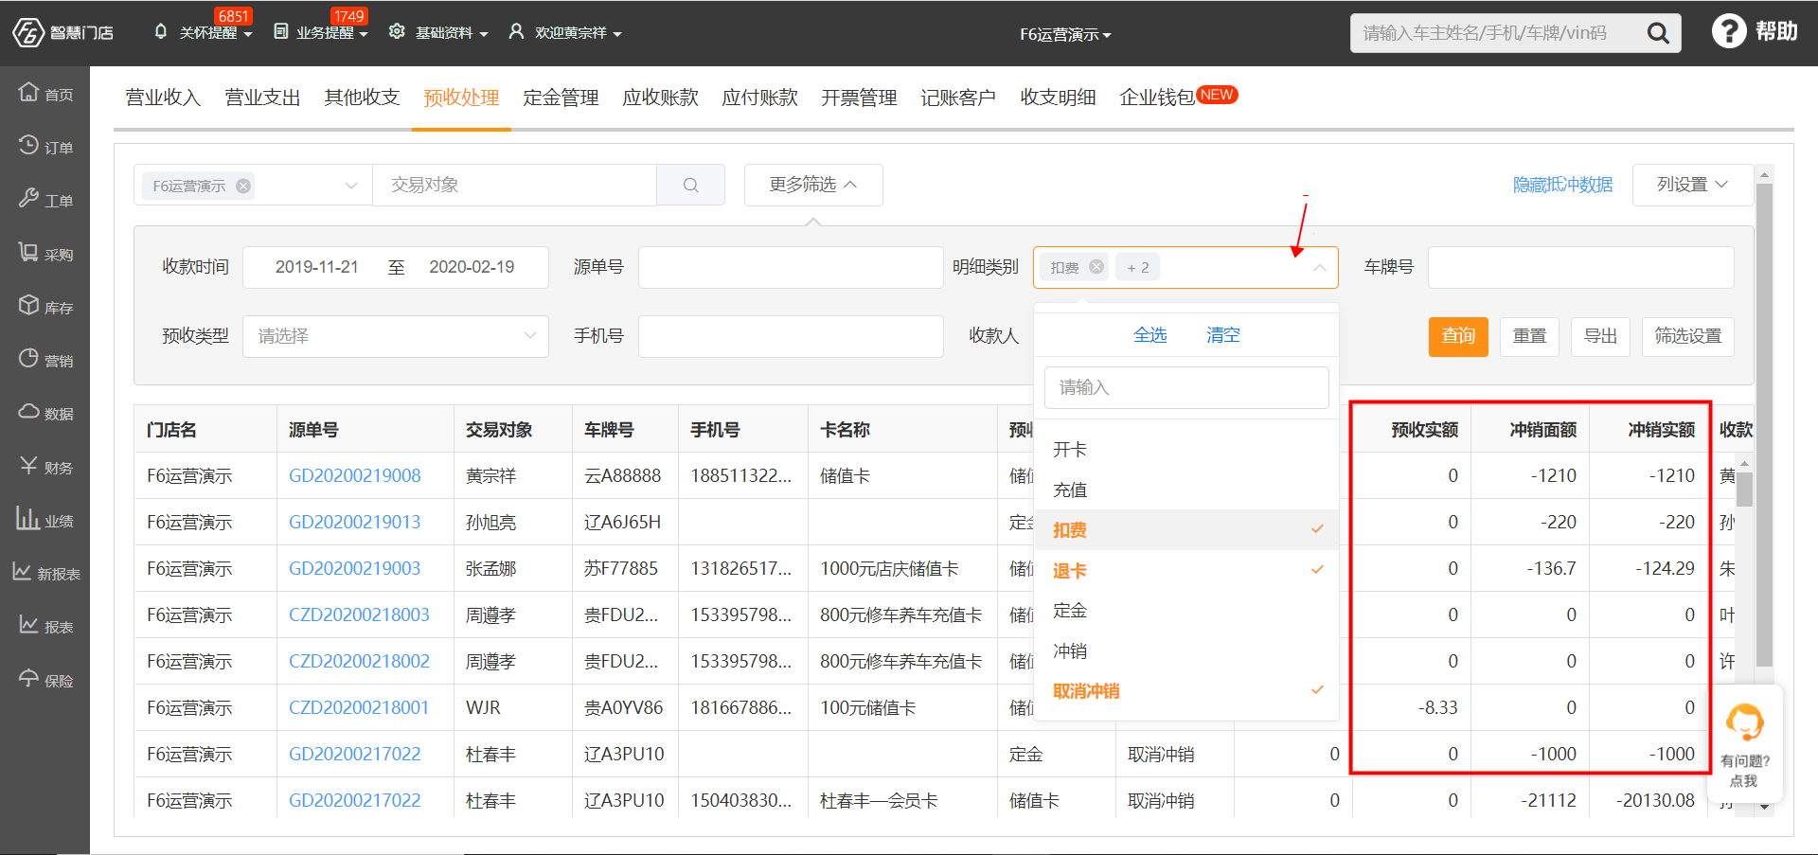Click the page vertical scrollbar
Image resolution: width=1818 pixels, height=855 pixels.
(x=1764, y=426)
